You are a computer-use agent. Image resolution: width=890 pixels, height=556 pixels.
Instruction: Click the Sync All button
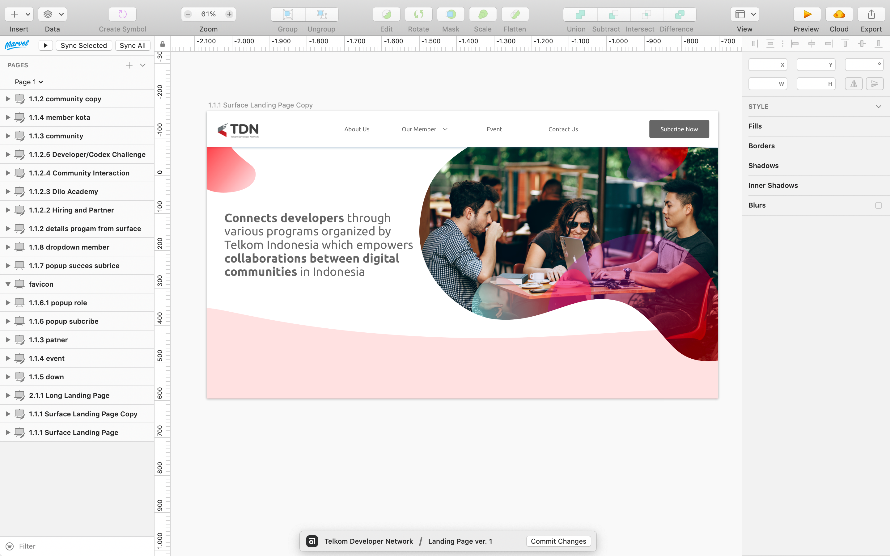[x=133, y=45]
